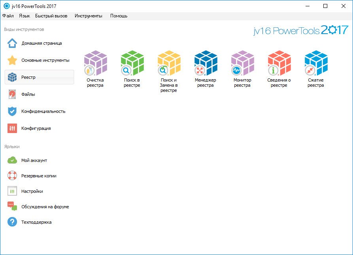Click the Мой аккаунт cloud icon

point(12,160)
